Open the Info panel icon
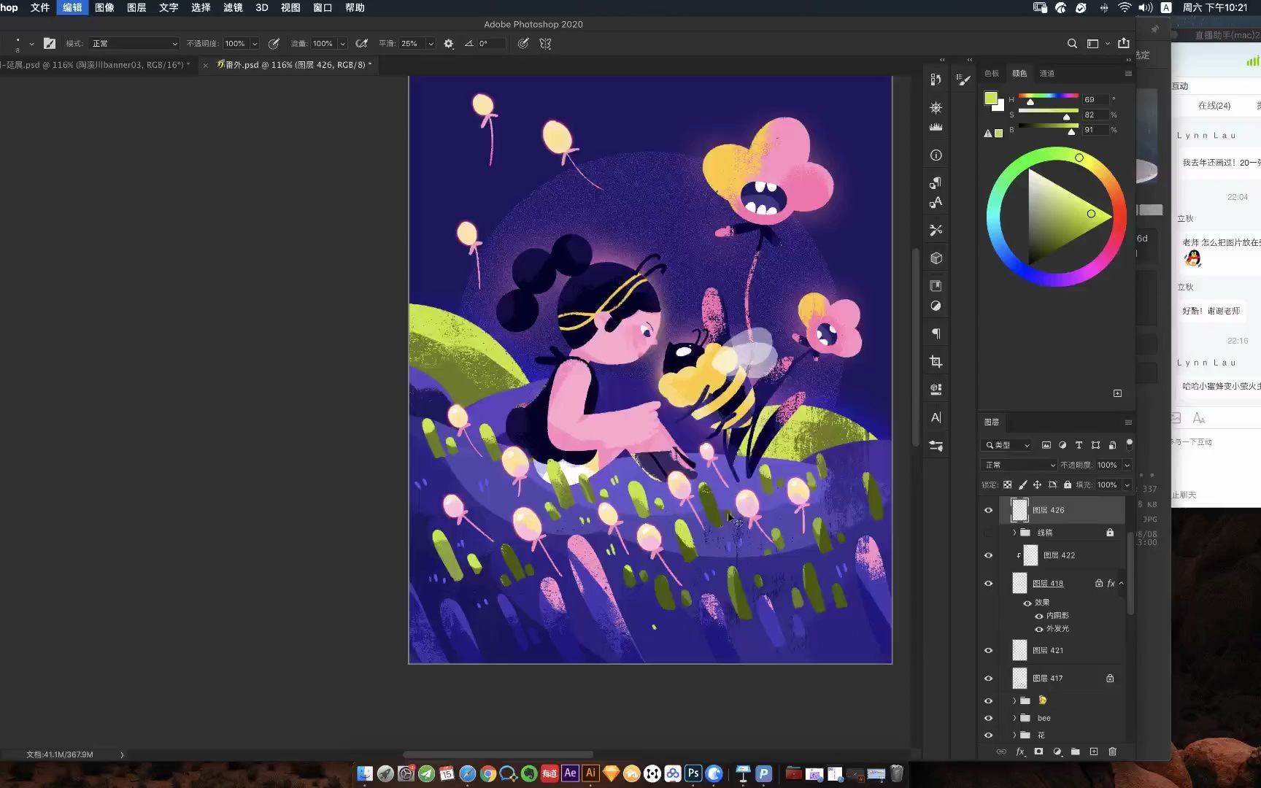 (936, 155)
